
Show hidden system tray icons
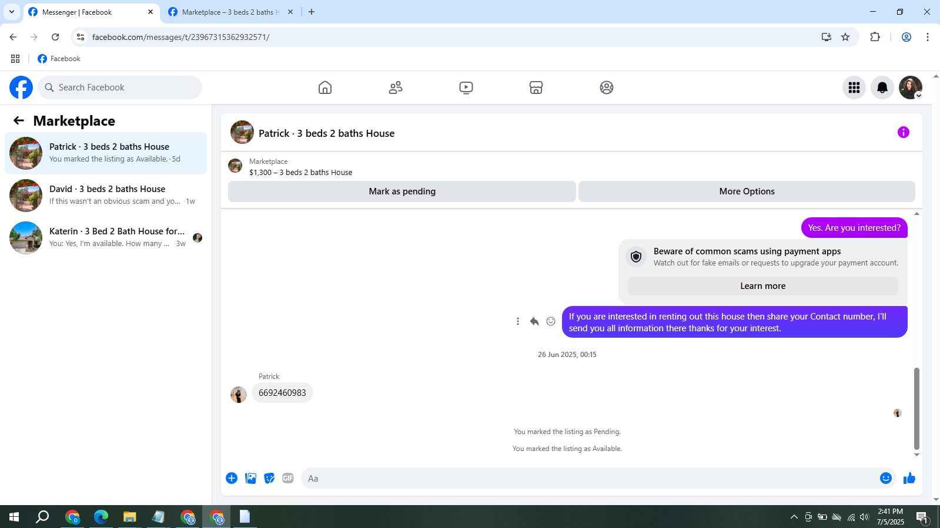pos(794,517)
